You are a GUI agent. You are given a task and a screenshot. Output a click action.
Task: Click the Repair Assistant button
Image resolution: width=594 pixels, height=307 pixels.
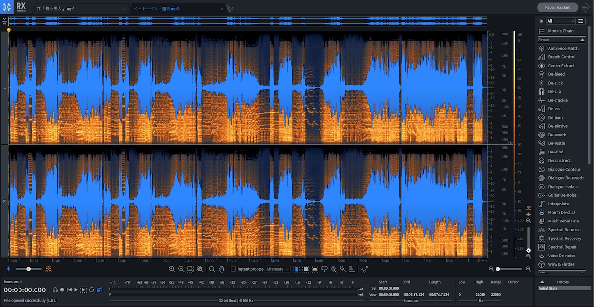tap(558, 7)
